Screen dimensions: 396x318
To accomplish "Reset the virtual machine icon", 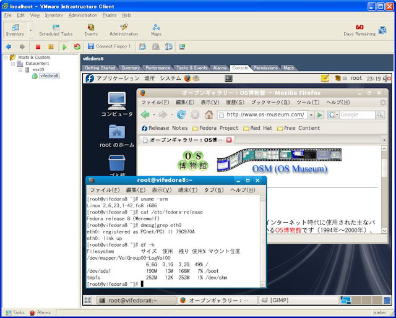I will tap(77, 47).
